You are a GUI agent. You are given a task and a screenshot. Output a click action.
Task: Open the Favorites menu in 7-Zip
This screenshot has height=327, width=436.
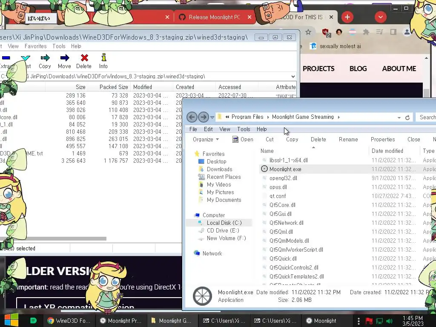tap(36, 46)
